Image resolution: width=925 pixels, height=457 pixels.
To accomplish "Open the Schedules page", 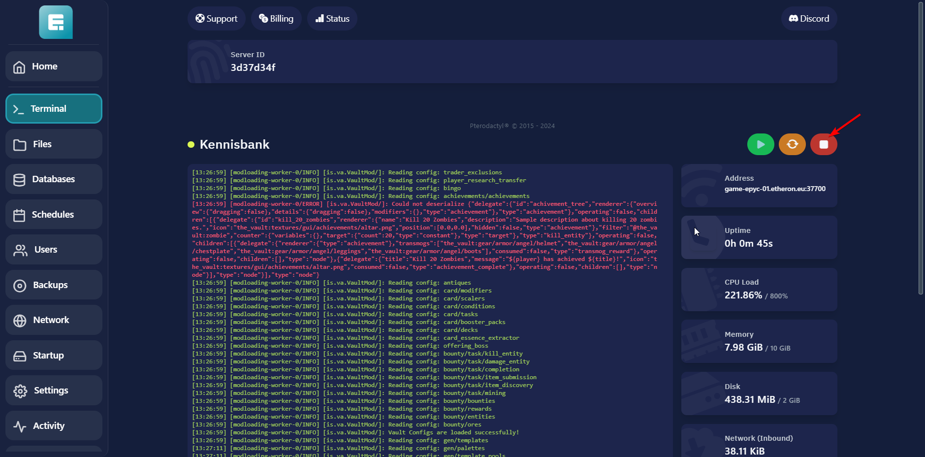I will 54,215.
